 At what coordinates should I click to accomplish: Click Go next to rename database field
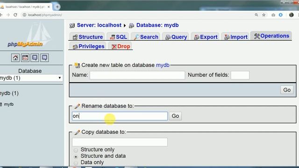(x=175, y=116)
